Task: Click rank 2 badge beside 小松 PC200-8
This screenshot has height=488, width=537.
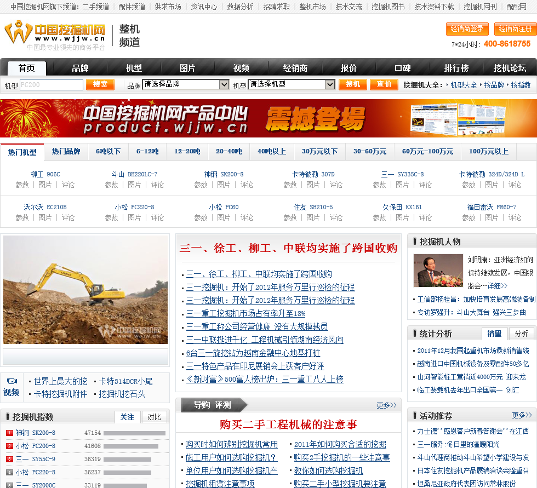Action: [10, 446]
